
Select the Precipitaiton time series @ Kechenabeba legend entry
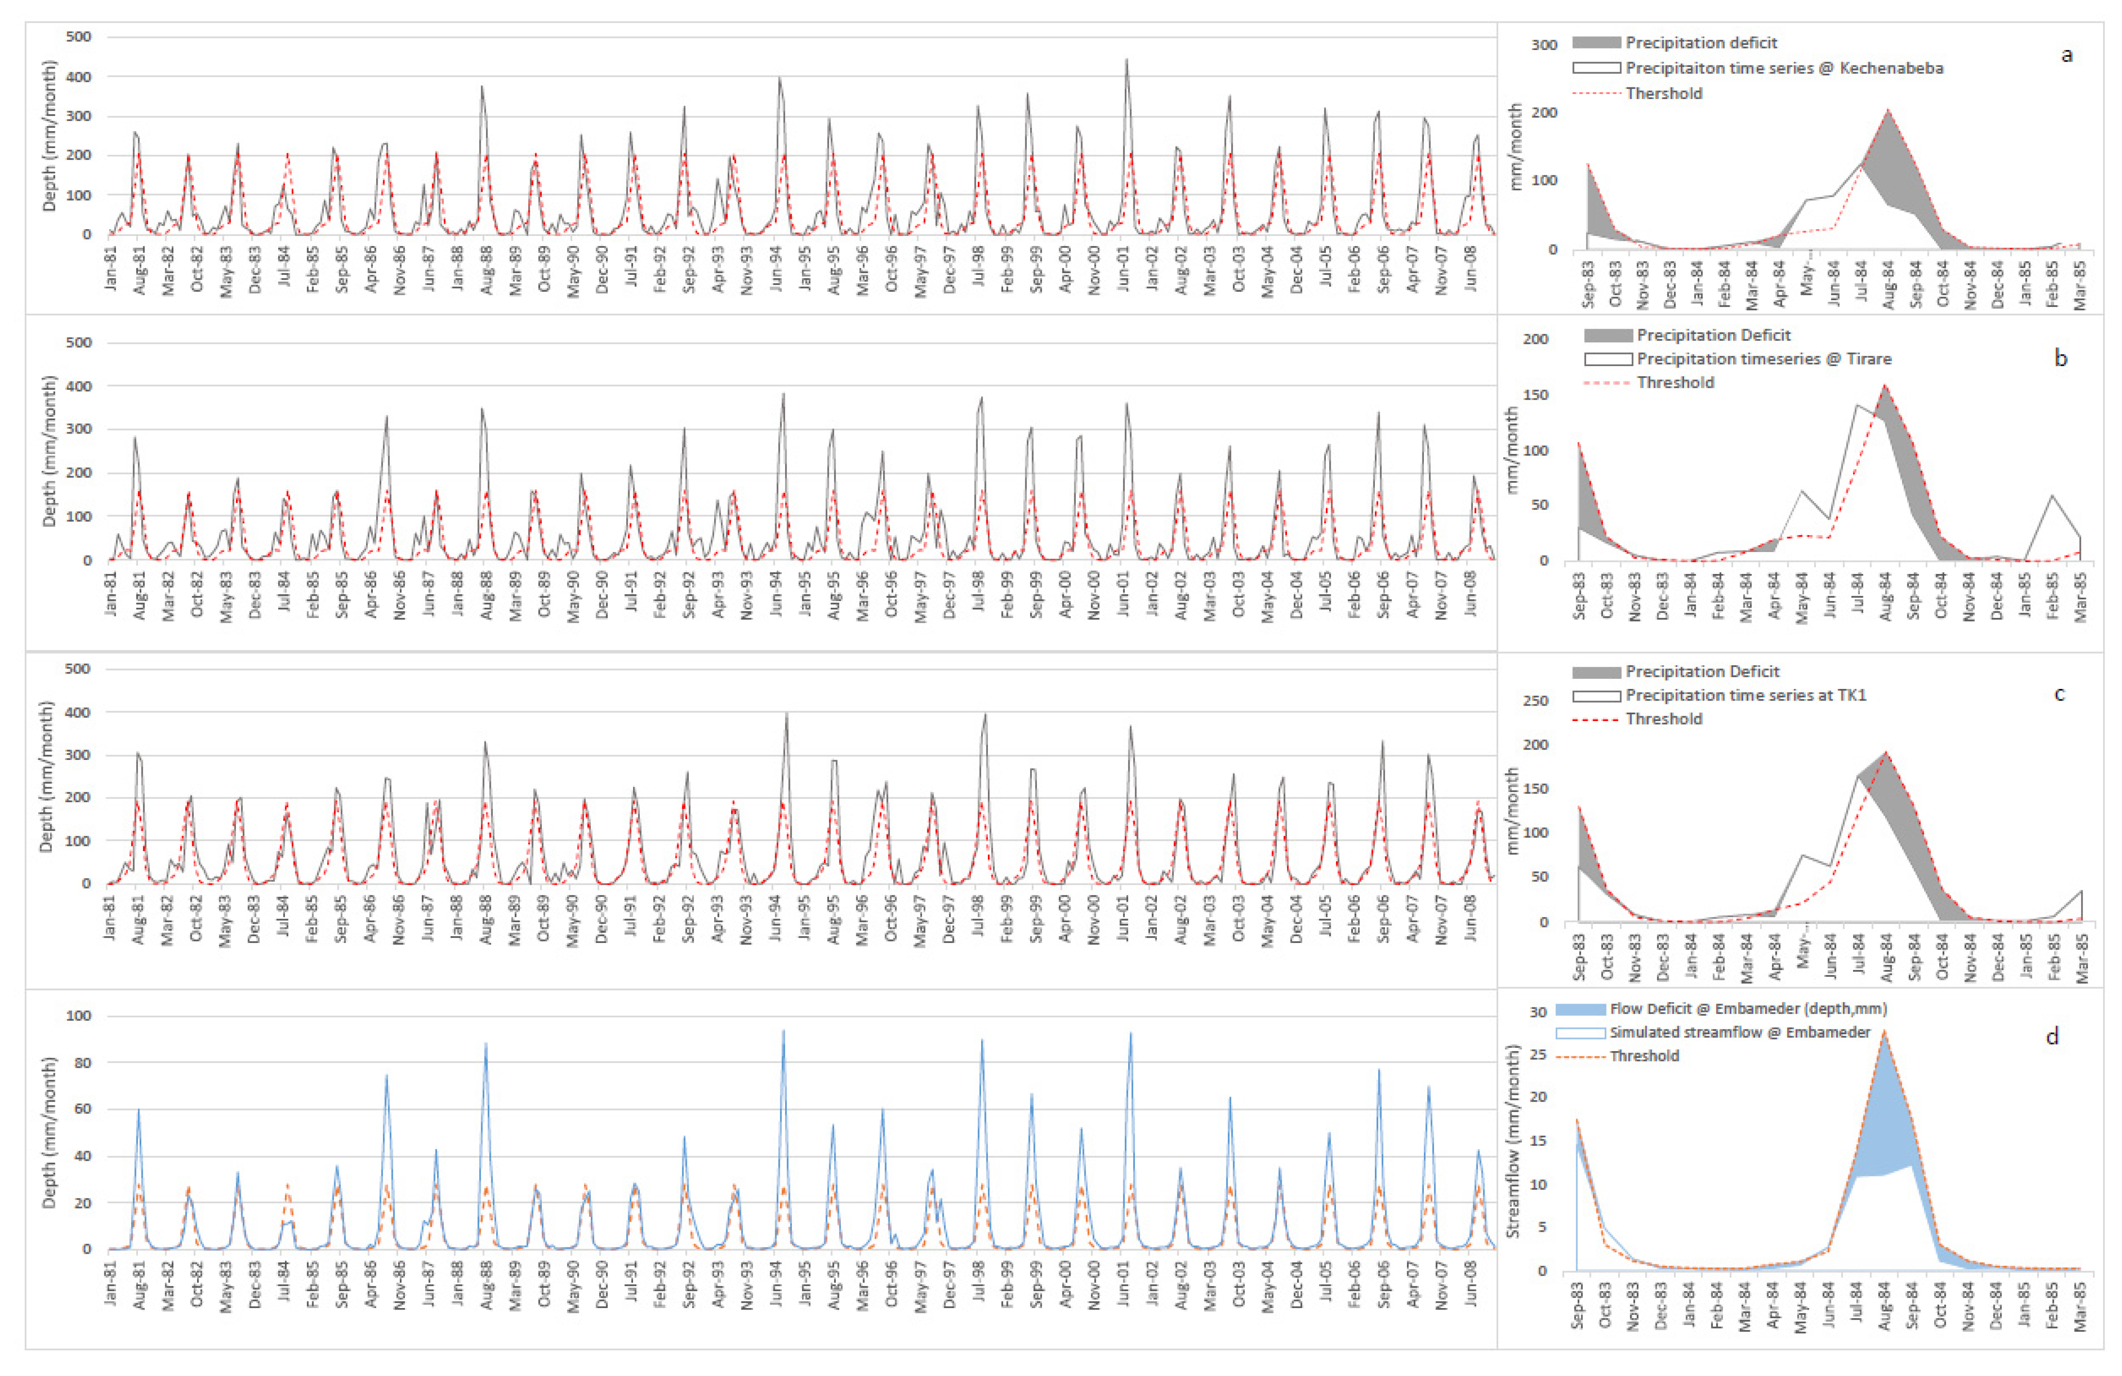pyautogui.click(x=1784, y=68)
